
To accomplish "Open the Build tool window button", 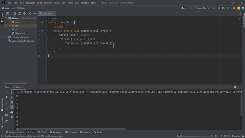I will point(98,132).
